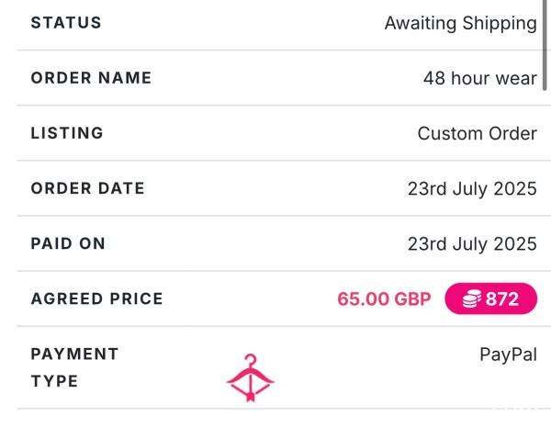This screenshot has width=551, height=428.
Task: Click the AGREED PRICE label
Action: pos(97,298)
